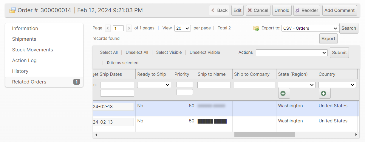Open the Export to format dropdown
Image resolution: width=365 pixels, height=142 pixels.
coord(310,28)
